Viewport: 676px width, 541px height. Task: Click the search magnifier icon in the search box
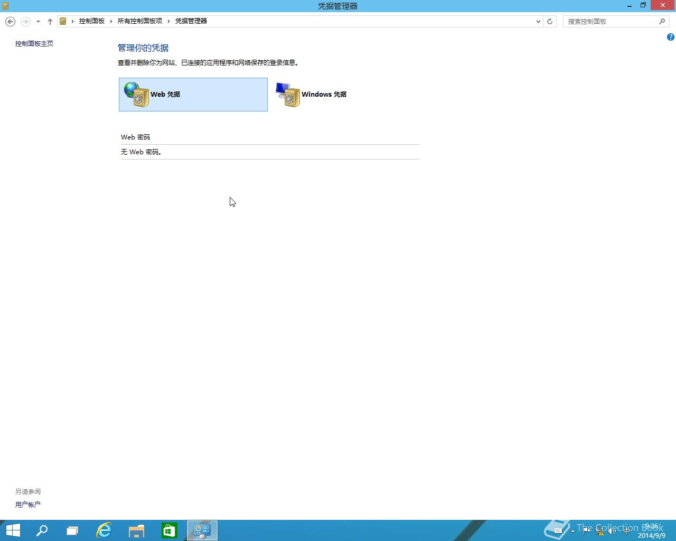(662, 22)
